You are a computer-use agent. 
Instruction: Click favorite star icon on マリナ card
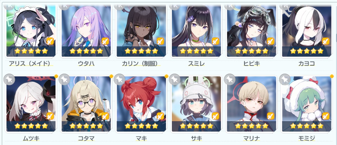point(229,79)
